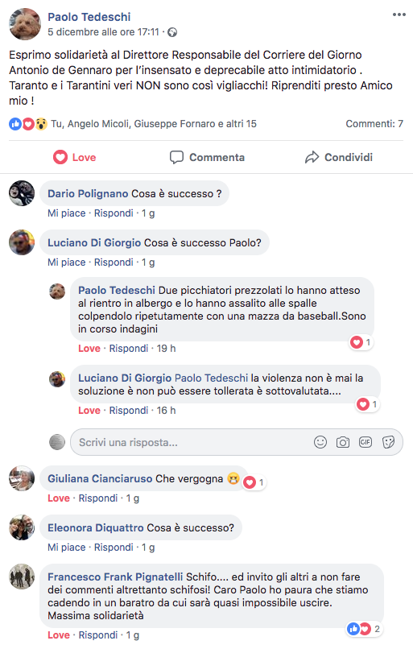Open Paolo Tedeschi's profile picture
The image size is (413, 649).
25,24
